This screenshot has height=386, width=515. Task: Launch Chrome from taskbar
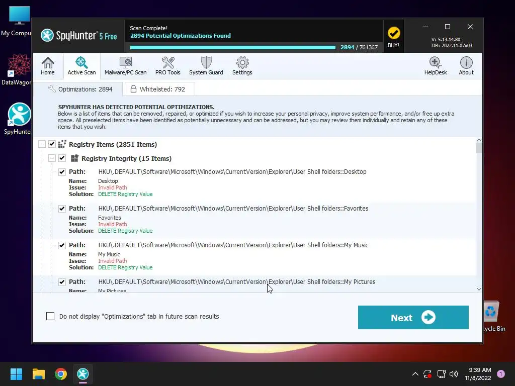click(x=61, y=374)
